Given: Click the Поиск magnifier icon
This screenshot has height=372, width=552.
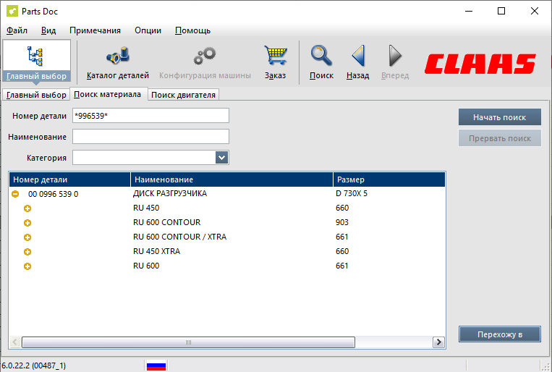Looking at the screenshot, I should click(321, 56).
